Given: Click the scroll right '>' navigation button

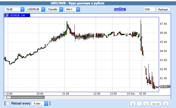Looking at the screenshot, I should pyautogui.click(x=166, y=104).
